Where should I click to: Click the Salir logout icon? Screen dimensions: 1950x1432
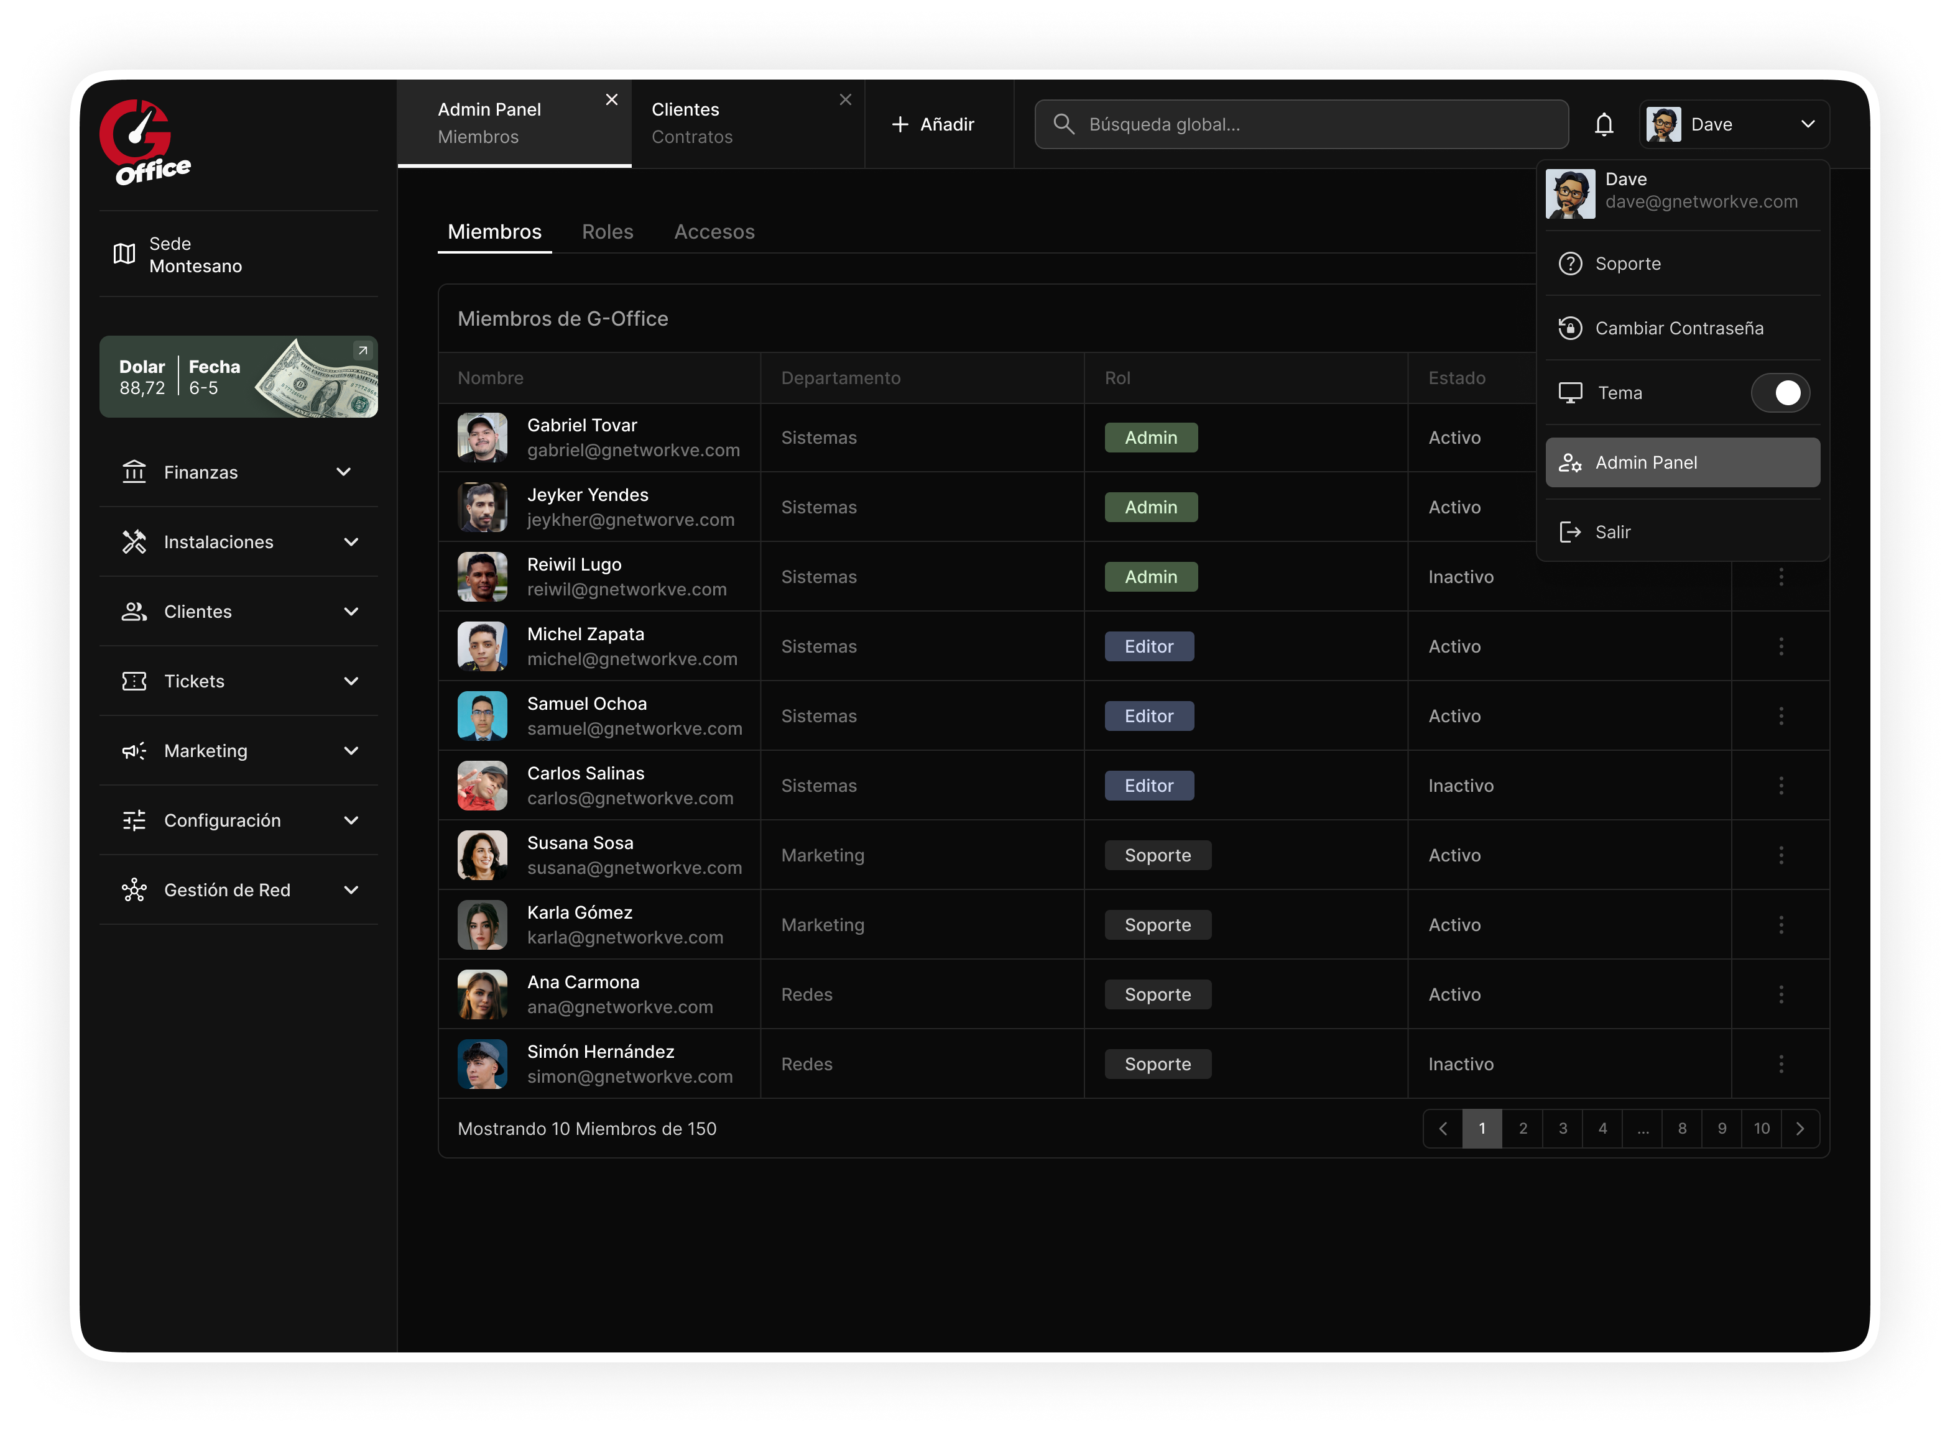pyautogui.click(x=1569, y=532)
